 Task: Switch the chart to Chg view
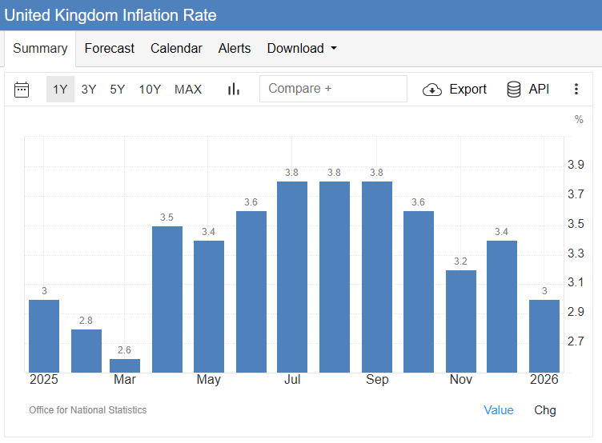pyautogui.click(x=545, y=410)
